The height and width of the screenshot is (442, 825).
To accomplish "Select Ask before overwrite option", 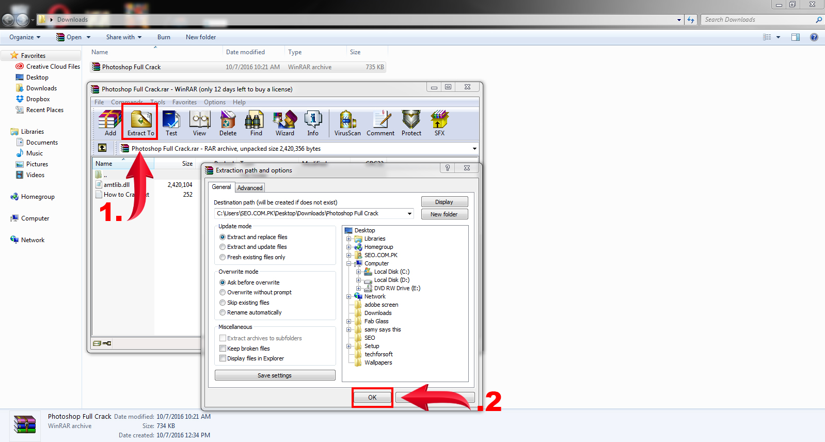I will pos(249,282).
